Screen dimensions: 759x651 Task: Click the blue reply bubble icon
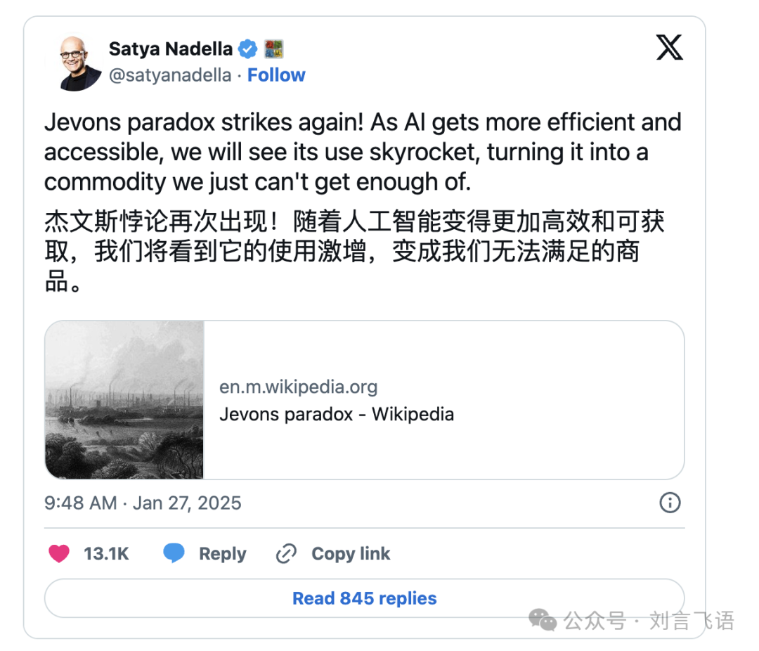pyautogui.click(x=174, y=553)
